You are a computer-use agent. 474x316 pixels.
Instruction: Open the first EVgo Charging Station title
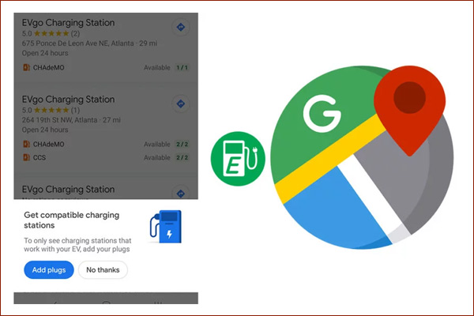(68, 23)
